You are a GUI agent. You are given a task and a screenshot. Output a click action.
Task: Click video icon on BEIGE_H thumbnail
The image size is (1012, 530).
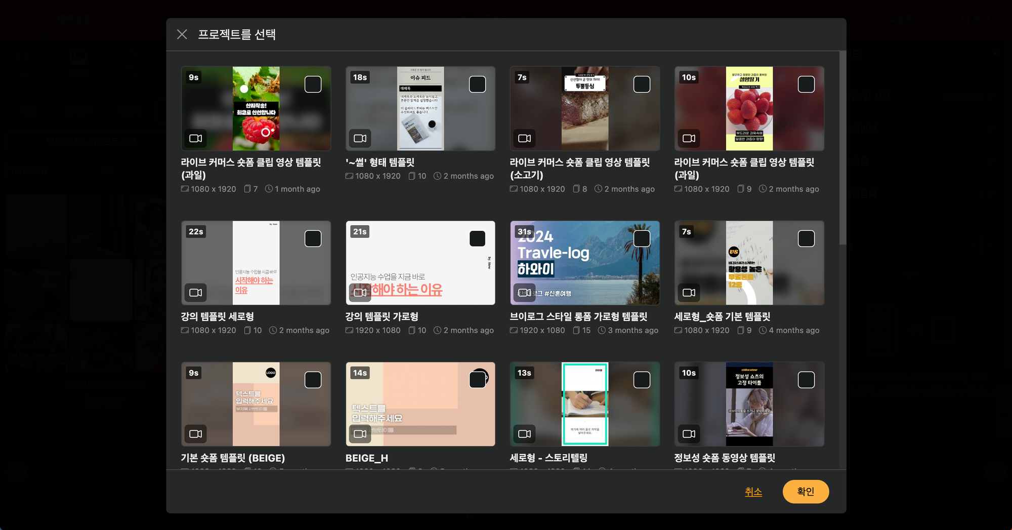tap(360, 434)
